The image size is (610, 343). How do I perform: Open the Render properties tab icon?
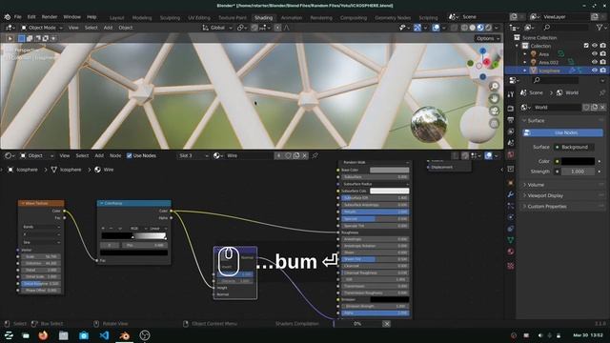click(x=511, y=108)
